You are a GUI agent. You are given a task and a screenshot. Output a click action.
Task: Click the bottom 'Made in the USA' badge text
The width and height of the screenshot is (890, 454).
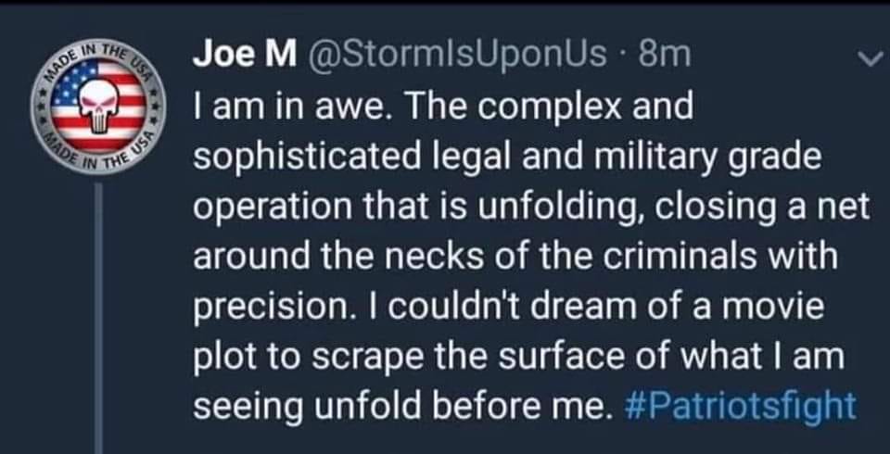100,160
